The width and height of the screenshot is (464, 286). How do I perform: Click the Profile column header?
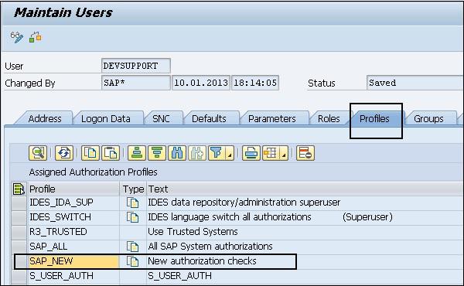point(73,189)
